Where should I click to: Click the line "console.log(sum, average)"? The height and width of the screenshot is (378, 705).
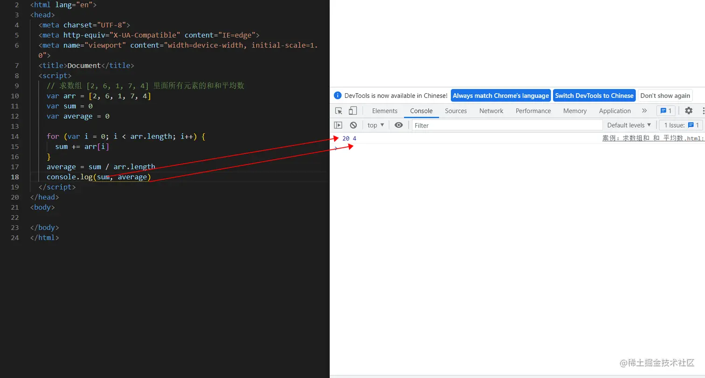pyautogui.click(x=99, y=177)
